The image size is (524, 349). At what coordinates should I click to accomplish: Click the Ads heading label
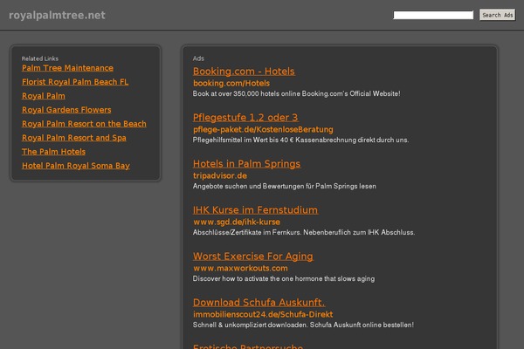[198, 58]
